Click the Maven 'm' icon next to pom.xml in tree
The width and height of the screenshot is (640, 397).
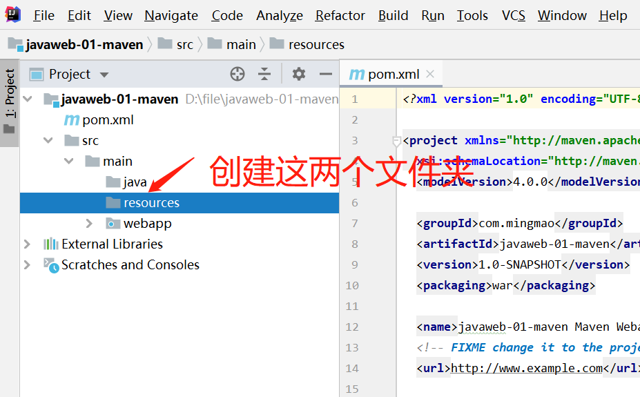[x=72, y=120]
